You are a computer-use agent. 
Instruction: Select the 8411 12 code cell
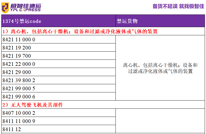pos(12,129)
